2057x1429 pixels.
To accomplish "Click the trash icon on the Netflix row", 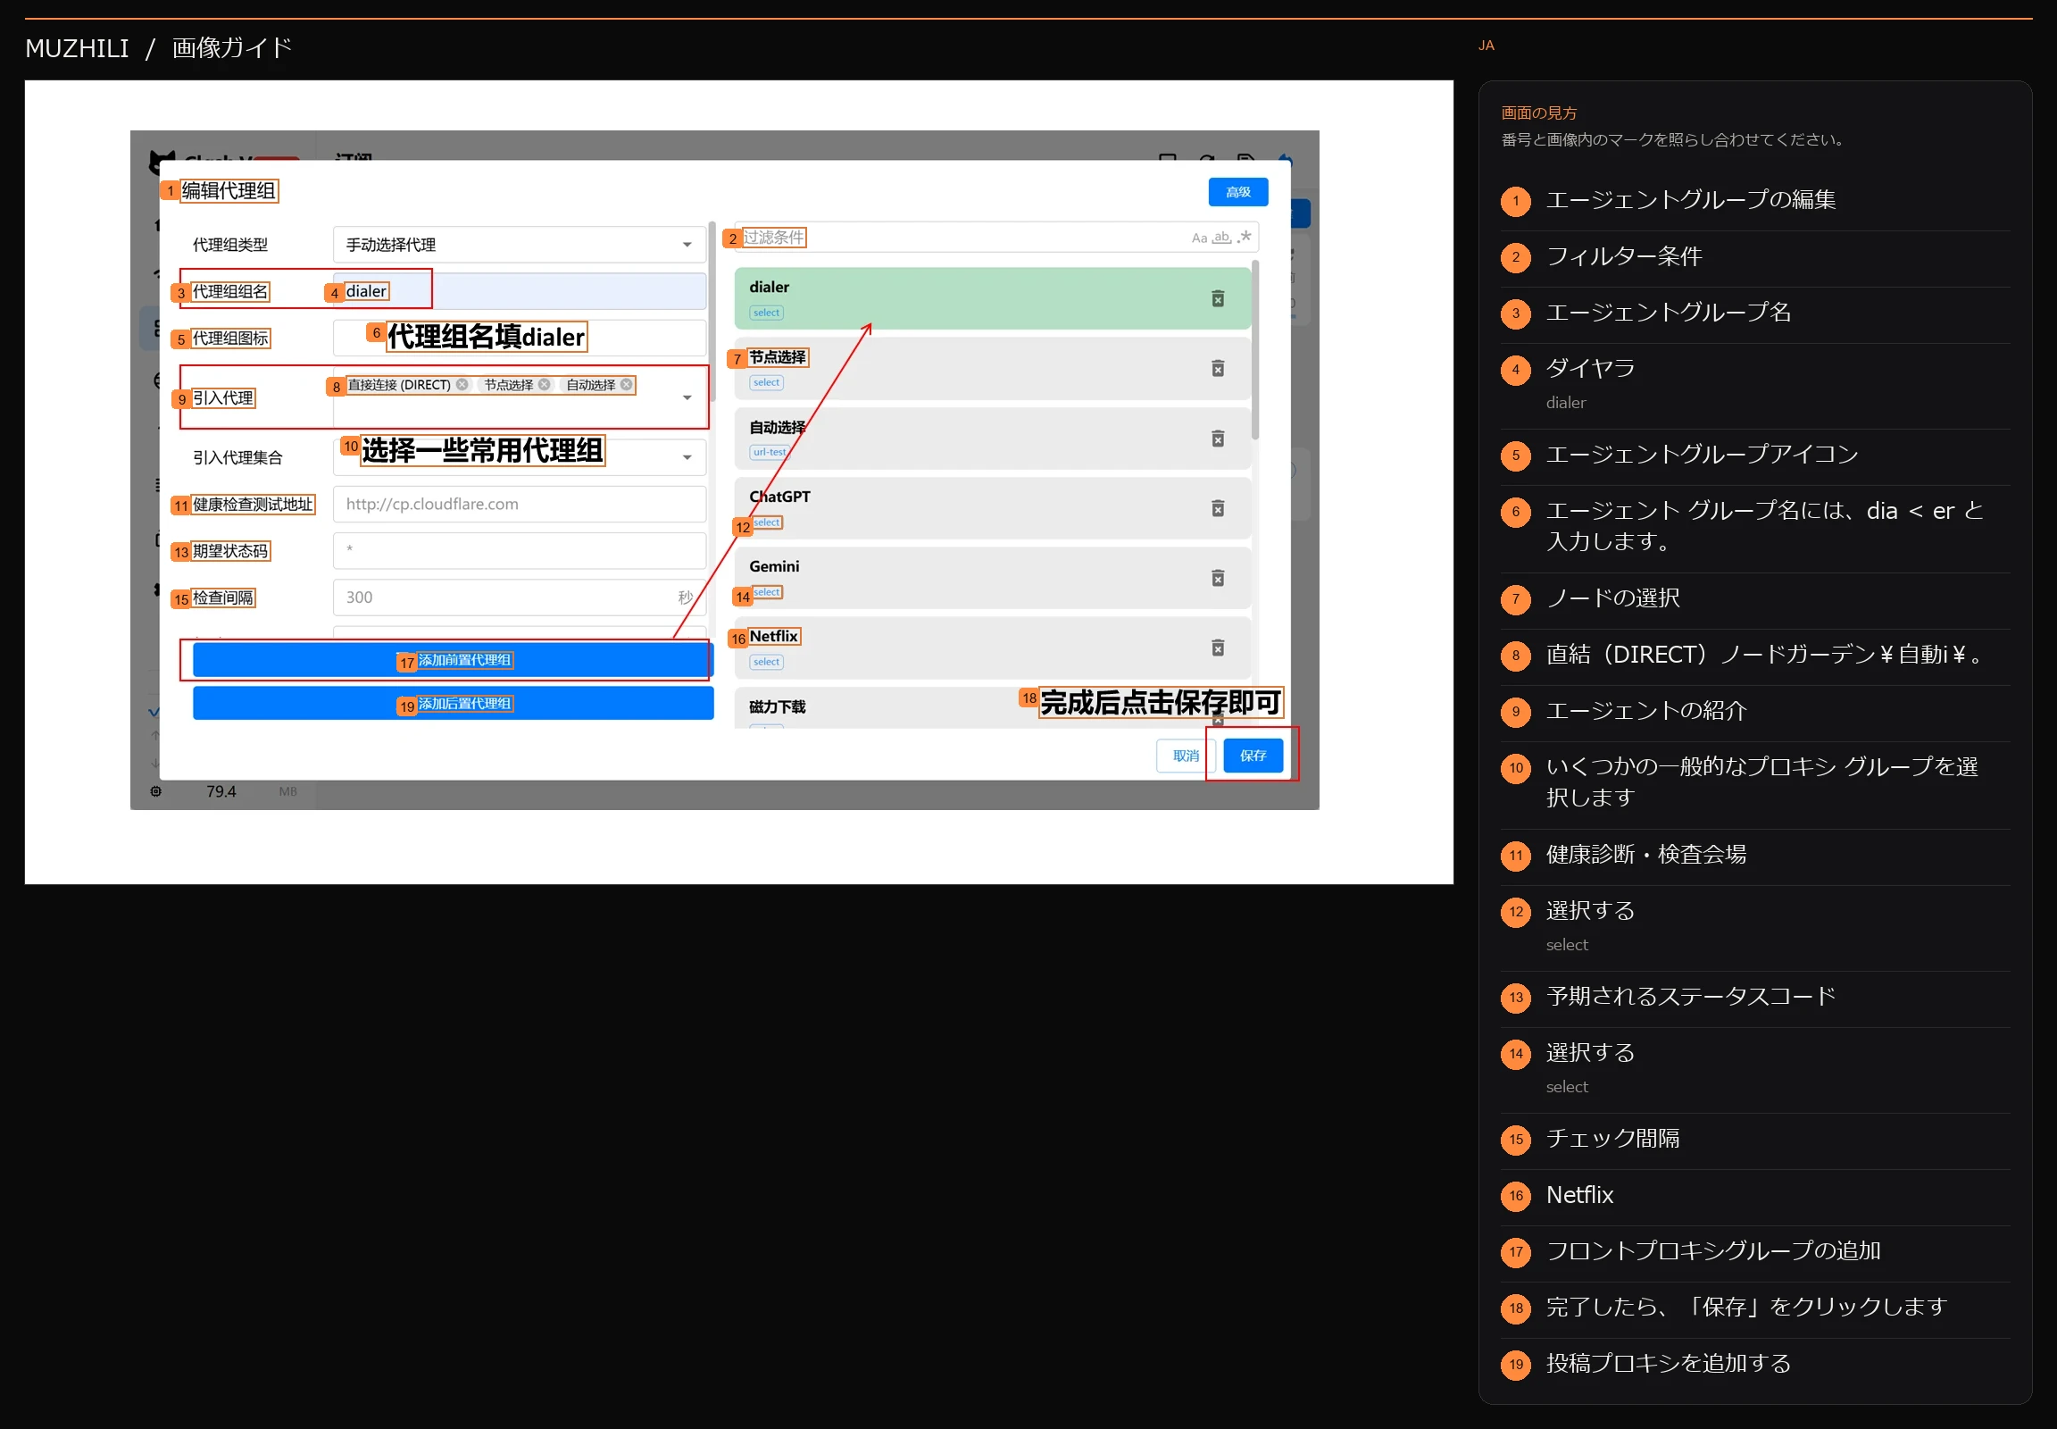I will point(1218,648).
